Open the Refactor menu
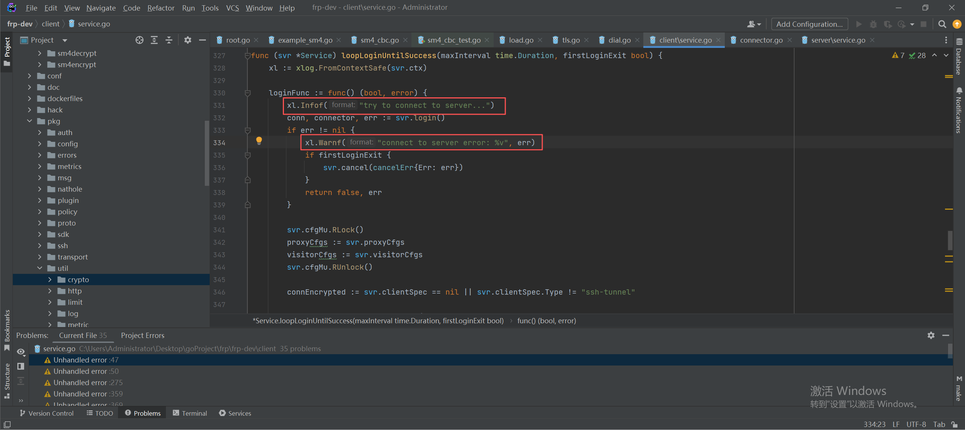 click(161, 8)
